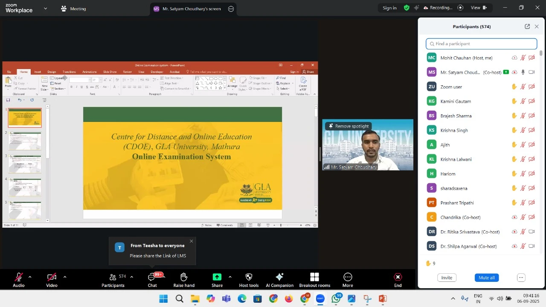The width and height of the screenshot is (546, 307).
Task: Toggle Mr. Satyam Choudhary's video icon
Action: tap(532, 72)
